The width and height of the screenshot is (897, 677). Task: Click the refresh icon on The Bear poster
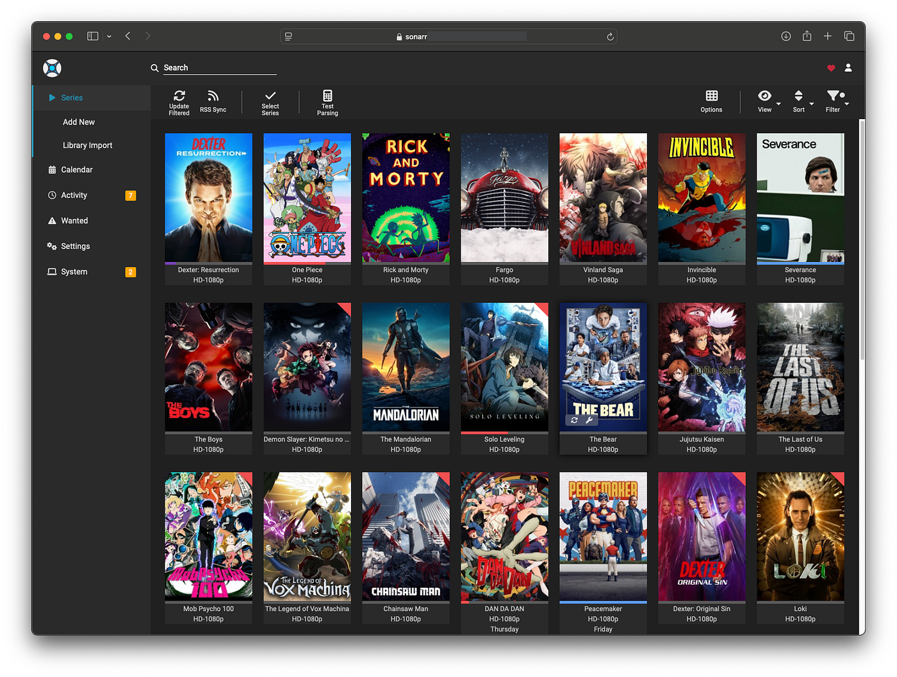point(574,420)
